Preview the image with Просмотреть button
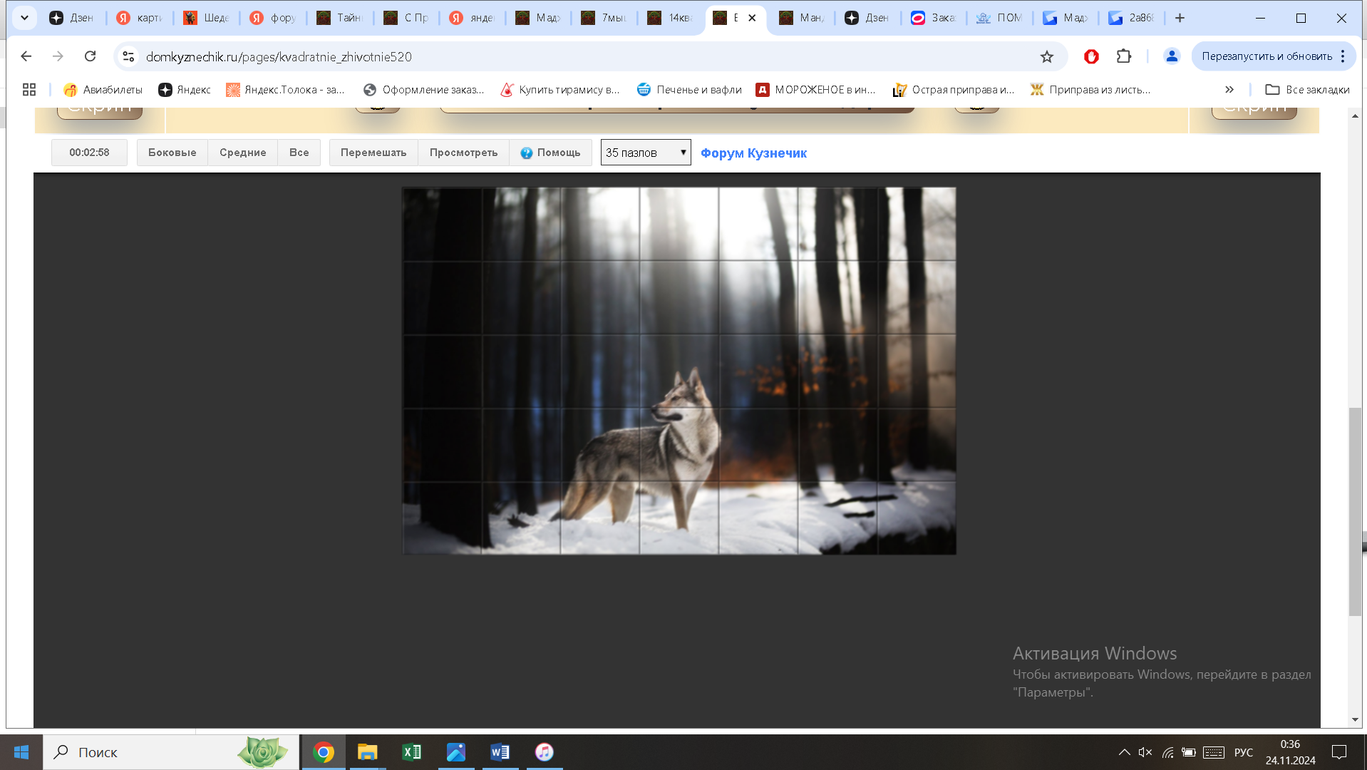The width and height of the screenshot is (1367, 770). pyautogui.click(x=463, y=153)
